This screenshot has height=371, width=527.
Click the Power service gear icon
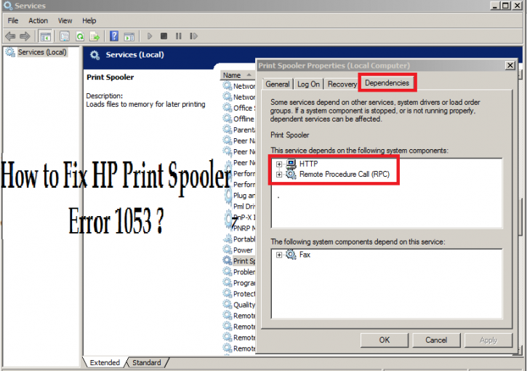coord(228,250)
